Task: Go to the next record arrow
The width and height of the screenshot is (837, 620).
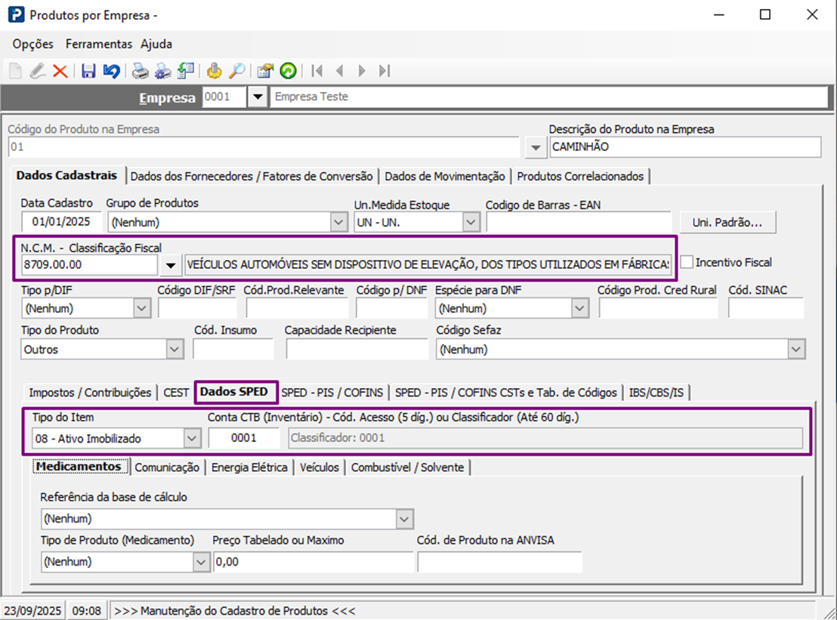Action: click(x=362, y=71)
